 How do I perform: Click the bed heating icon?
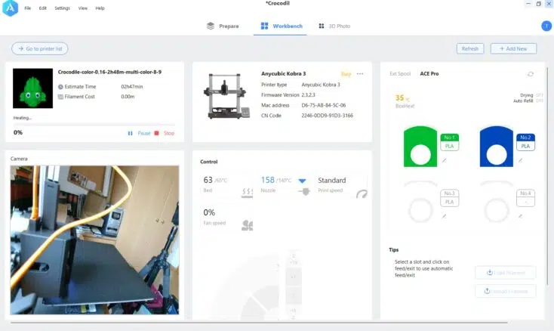247,193
